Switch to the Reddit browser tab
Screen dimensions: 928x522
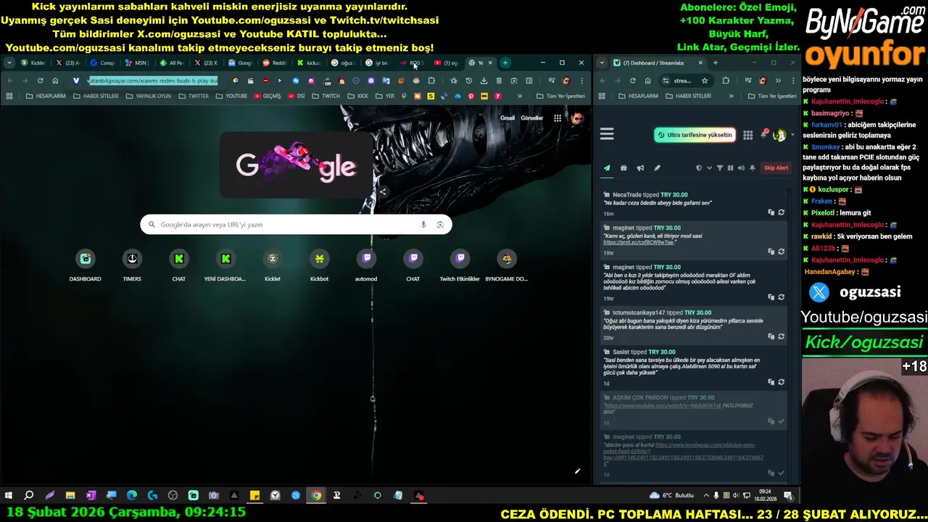[x=275, y=63]
